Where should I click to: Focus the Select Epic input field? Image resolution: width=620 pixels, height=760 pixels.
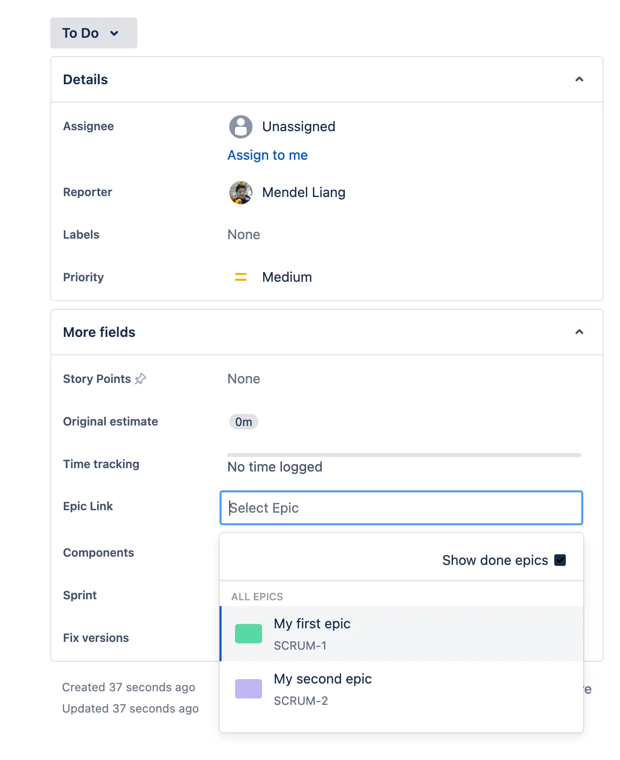[x=401, y=508]
